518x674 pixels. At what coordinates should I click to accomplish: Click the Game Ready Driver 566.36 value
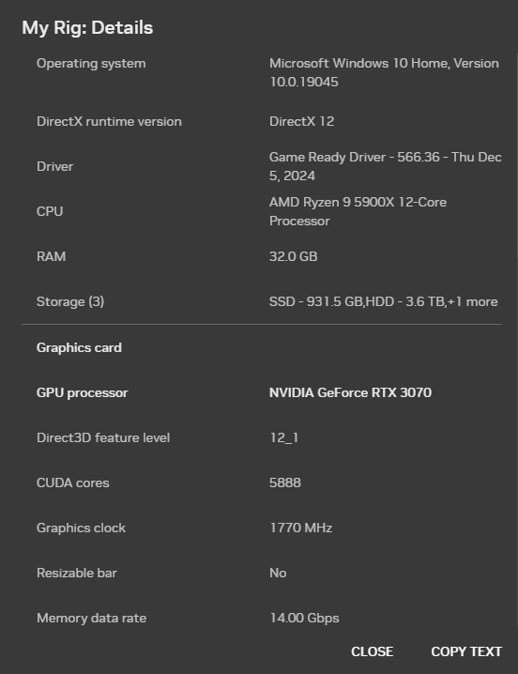click(x=385, y=166)
